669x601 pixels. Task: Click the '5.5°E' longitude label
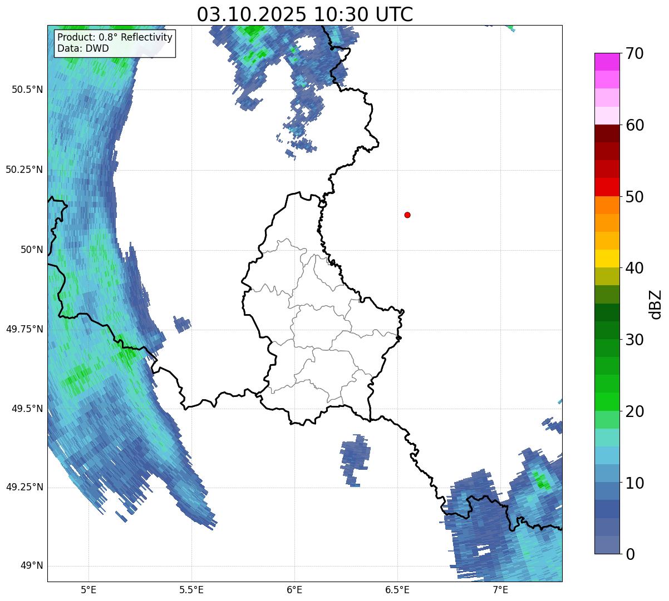point(191,589)
